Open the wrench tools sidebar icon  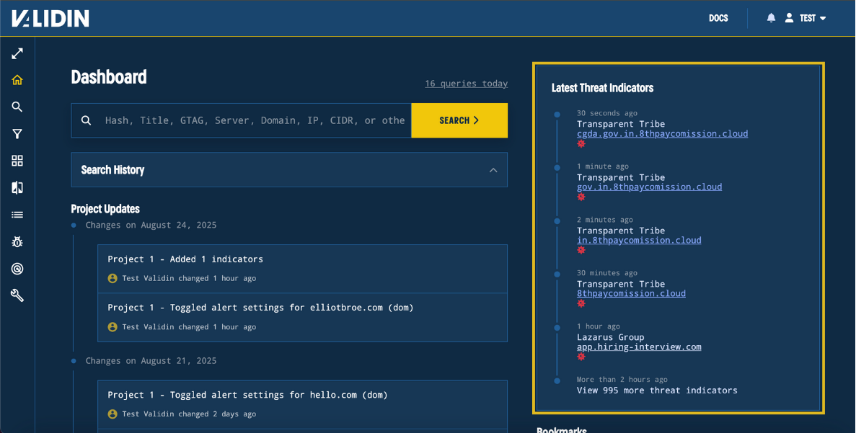click(17, 295)
